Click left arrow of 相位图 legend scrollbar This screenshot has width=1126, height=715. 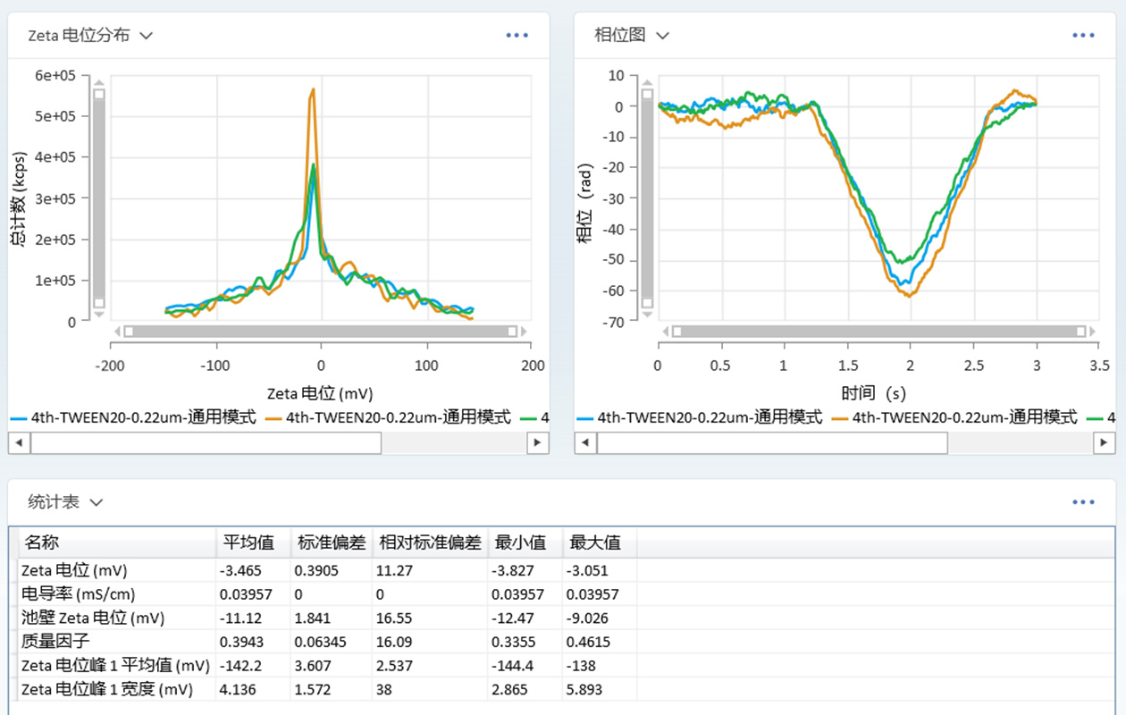585,442
